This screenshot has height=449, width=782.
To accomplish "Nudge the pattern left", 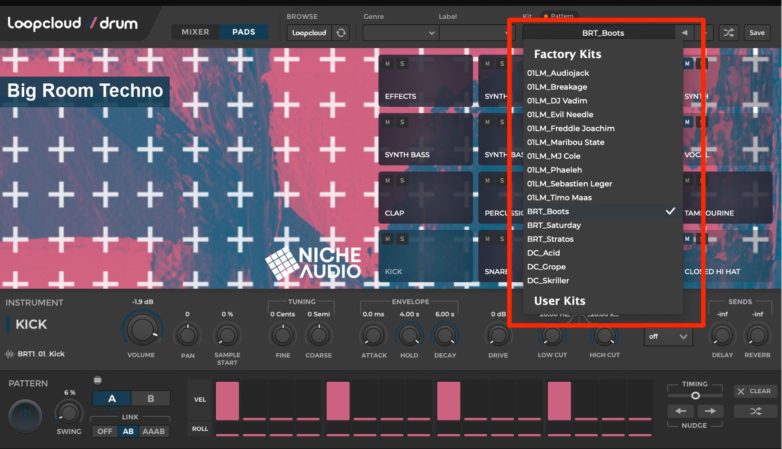I will (x=681, y=411).
